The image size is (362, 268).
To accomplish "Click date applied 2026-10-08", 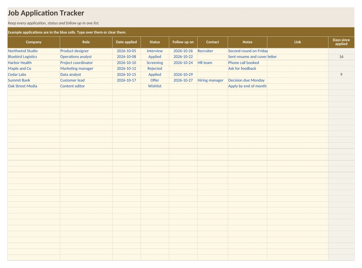I will [126, 57].
